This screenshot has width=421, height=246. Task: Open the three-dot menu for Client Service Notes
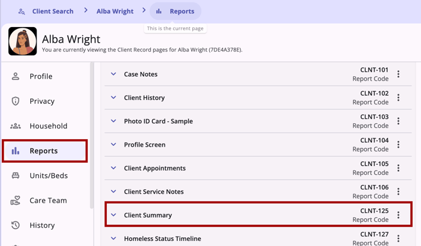pos(398,191)
